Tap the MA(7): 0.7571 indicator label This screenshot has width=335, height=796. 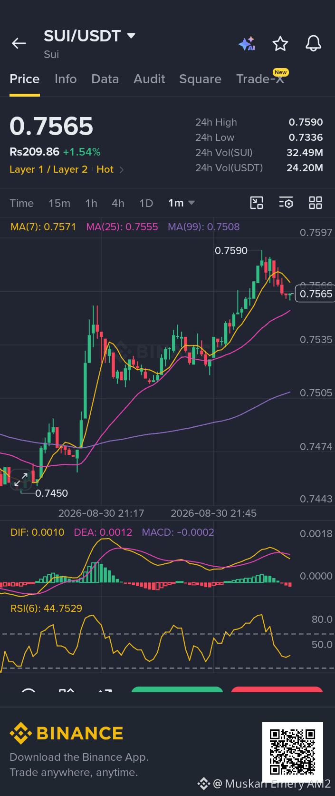coord(43,227)
